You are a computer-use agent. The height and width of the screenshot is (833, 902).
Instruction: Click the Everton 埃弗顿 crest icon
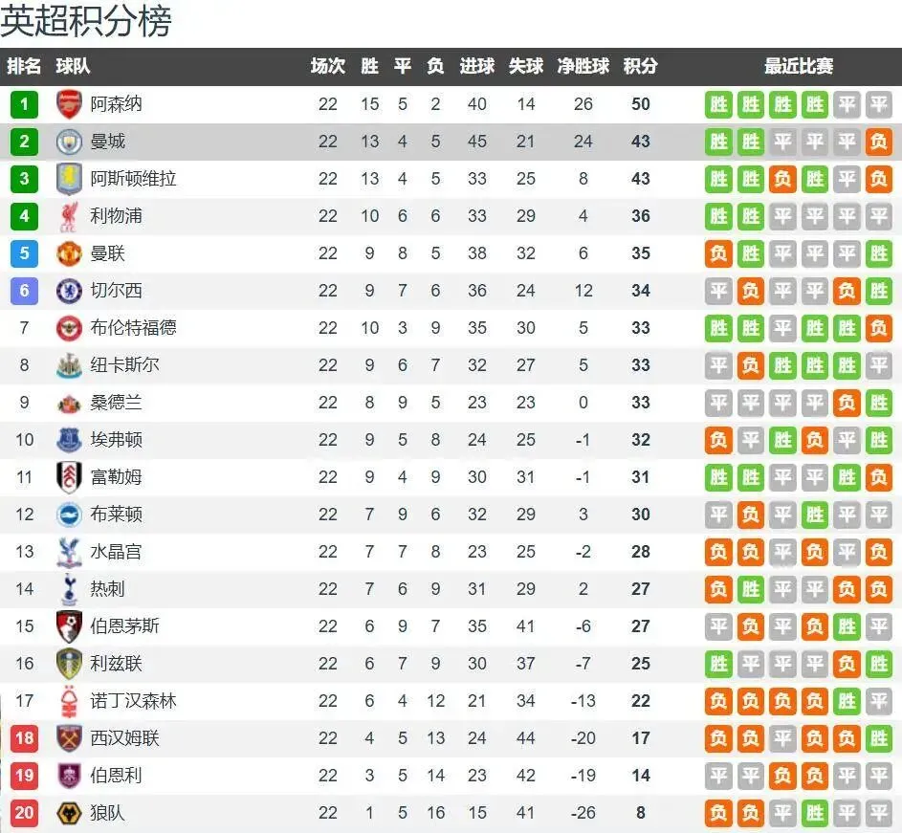tap(69, 440)
